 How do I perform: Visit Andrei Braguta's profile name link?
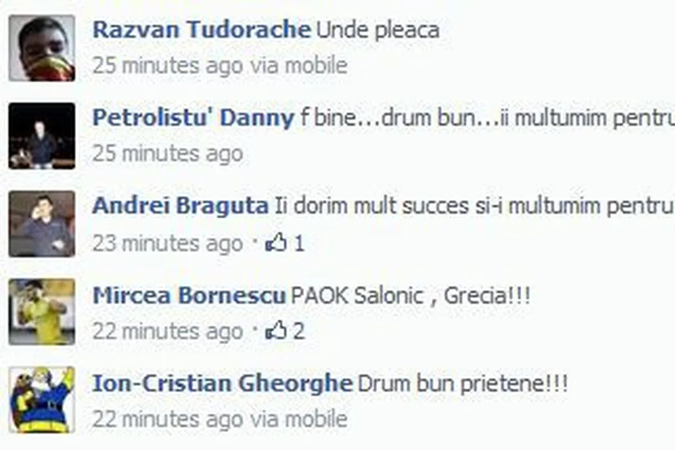click(x=181, y=206)
